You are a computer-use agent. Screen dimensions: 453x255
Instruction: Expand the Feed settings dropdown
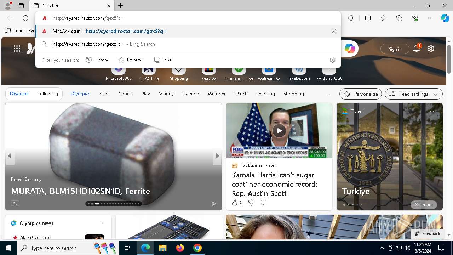[x=414, y=94]
